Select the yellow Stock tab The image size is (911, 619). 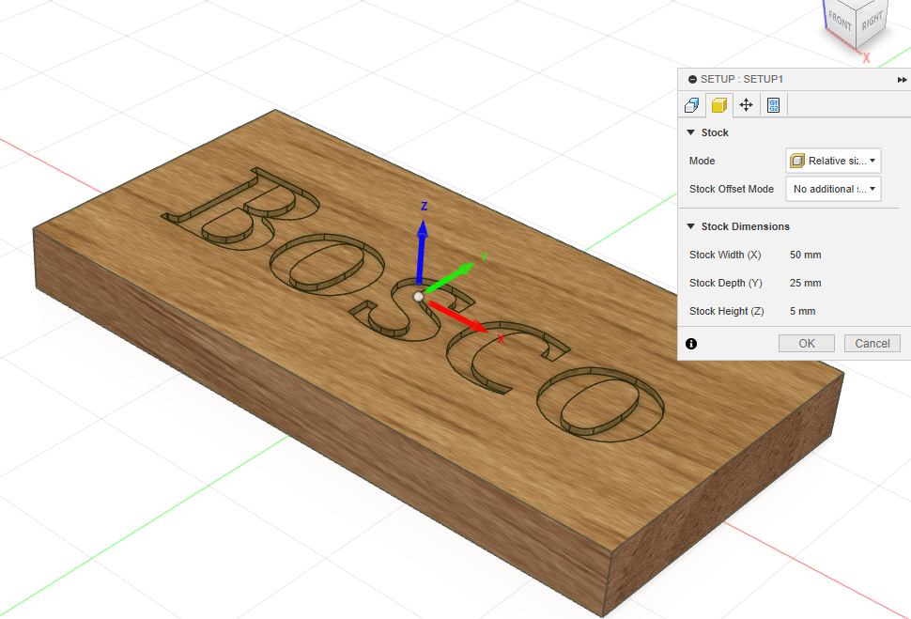(718, 105)
